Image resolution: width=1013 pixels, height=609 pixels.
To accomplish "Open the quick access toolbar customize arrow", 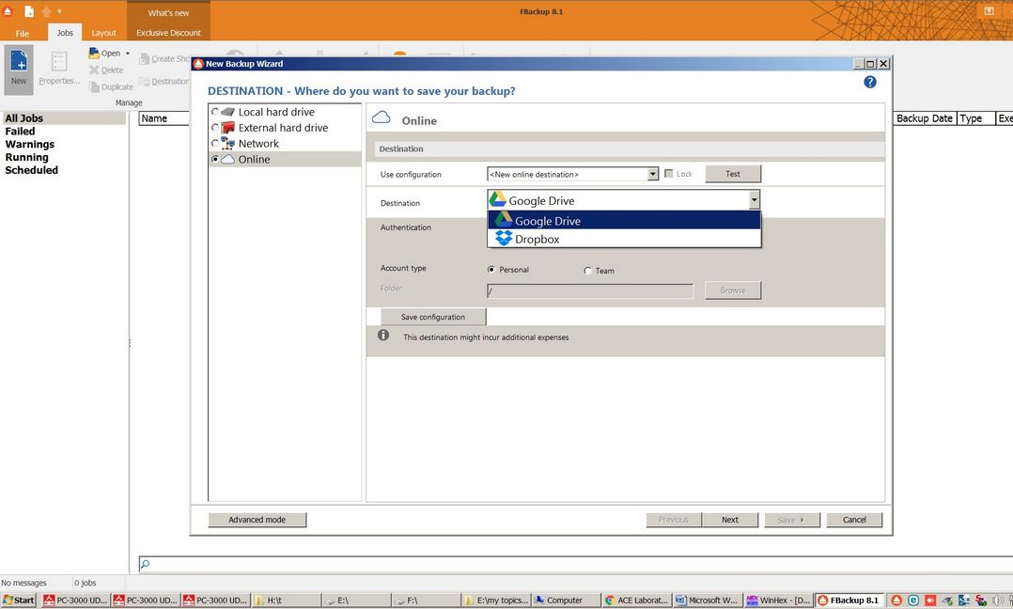I will pos(59,11).
